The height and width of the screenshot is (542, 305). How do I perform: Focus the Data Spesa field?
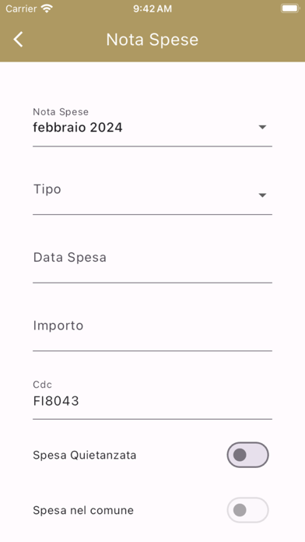pyautogui.click(x=152, y=261)
